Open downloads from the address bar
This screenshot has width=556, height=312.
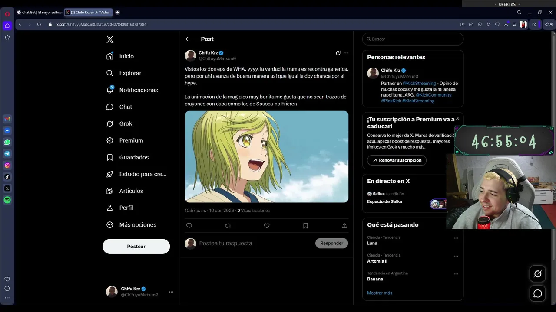point(506,24)
